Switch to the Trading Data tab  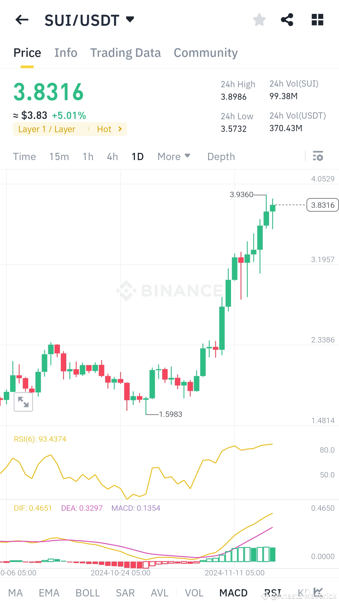125,52
